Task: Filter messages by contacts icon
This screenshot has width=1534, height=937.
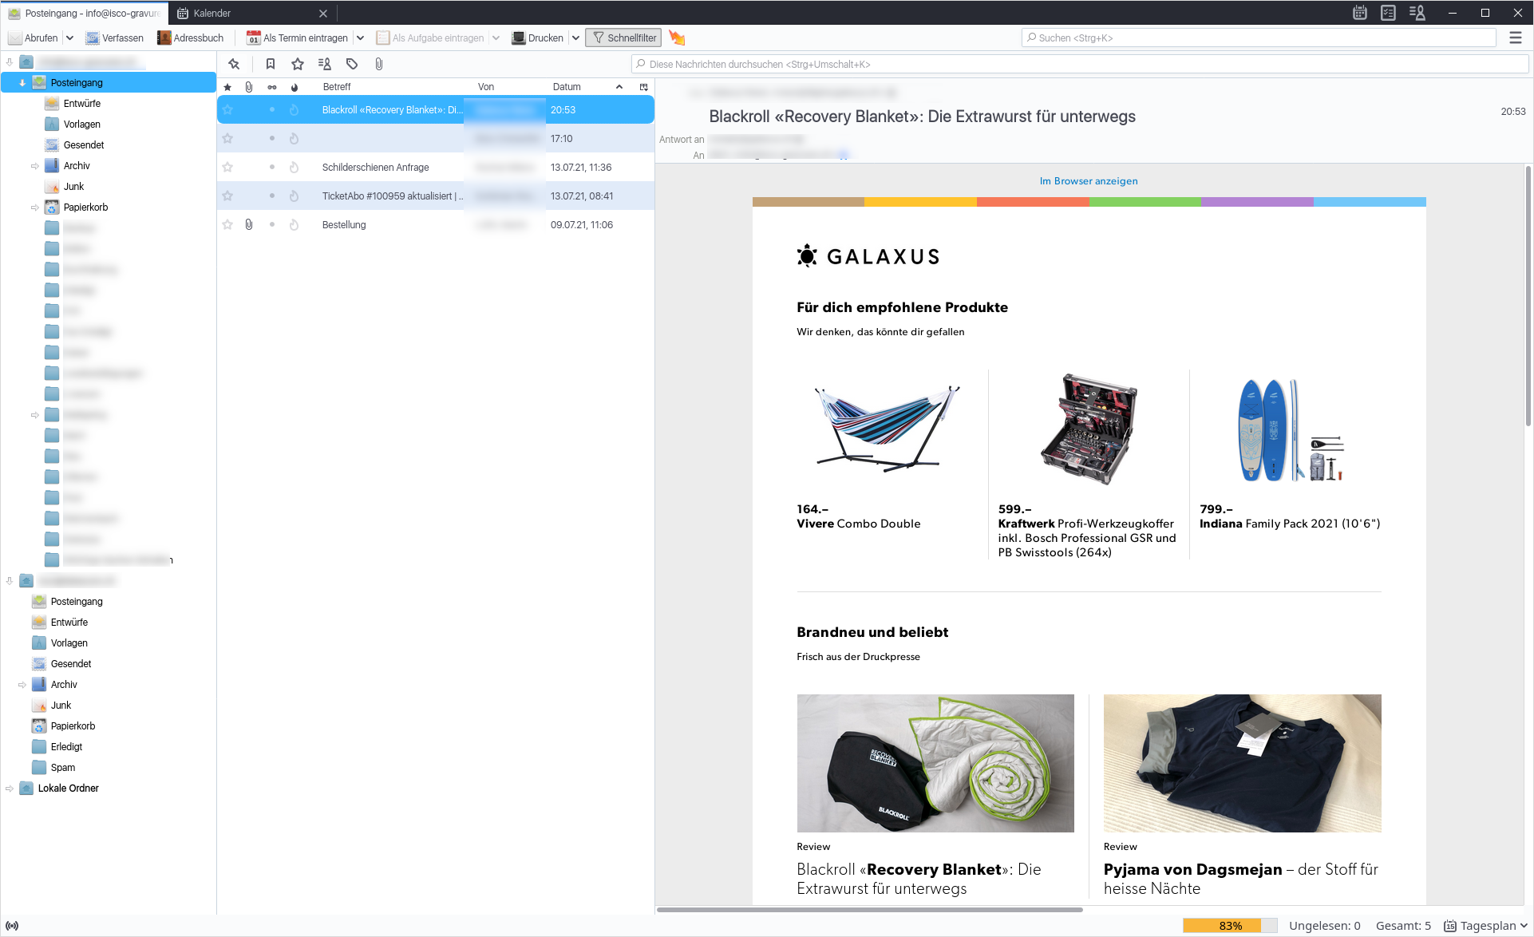Action: [x=325, y=64]
